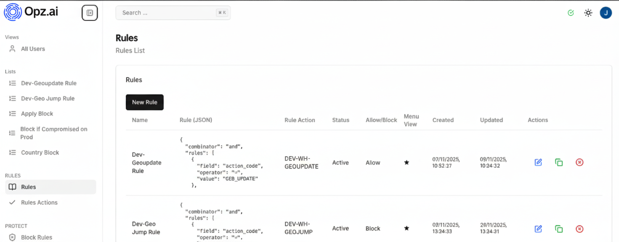Delete the Dev-Geo Jump Rule via red X icon
The height and width of the screenshot is (242, 619).
(x=579, y=229)
